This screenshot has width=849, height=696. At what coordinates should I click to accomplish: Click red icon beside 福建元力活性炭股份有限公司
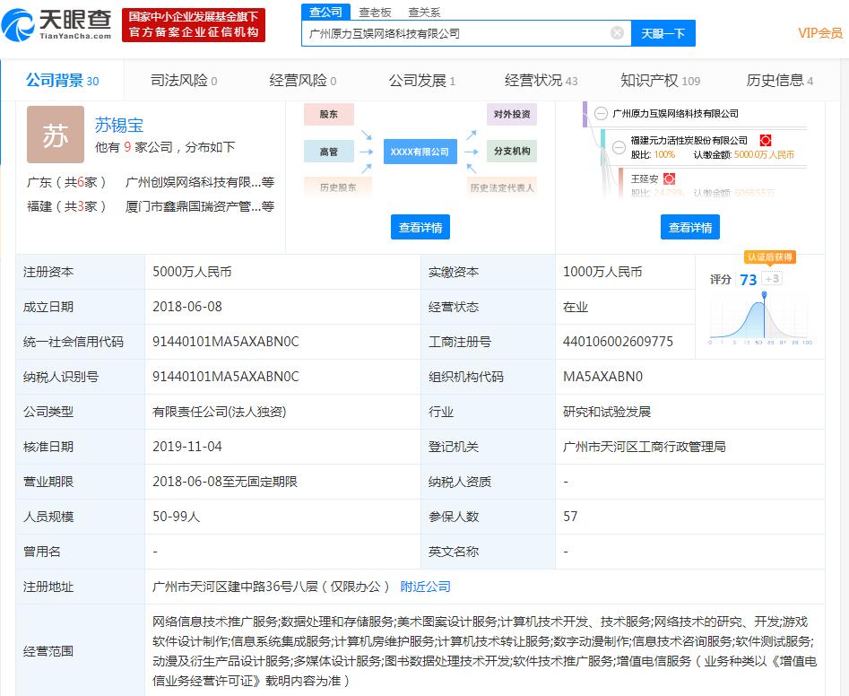[766, 141]
